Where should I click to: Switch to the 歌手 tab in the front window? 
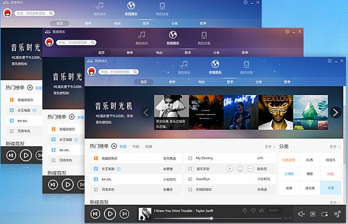[x=230, y=82]
